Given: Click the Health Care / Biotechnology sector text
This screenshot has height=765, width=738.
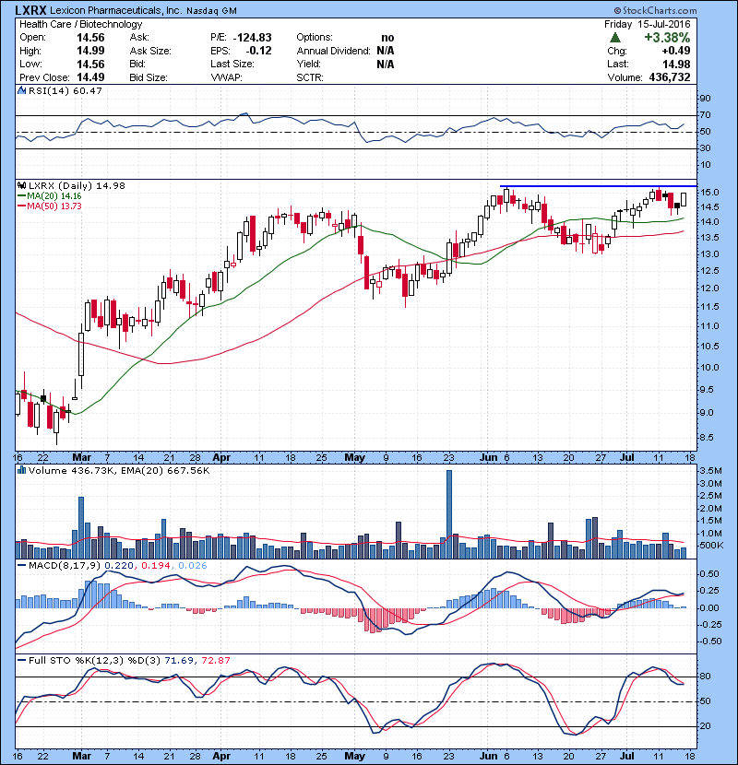Looking at the screenshot, I should [80, 24].
